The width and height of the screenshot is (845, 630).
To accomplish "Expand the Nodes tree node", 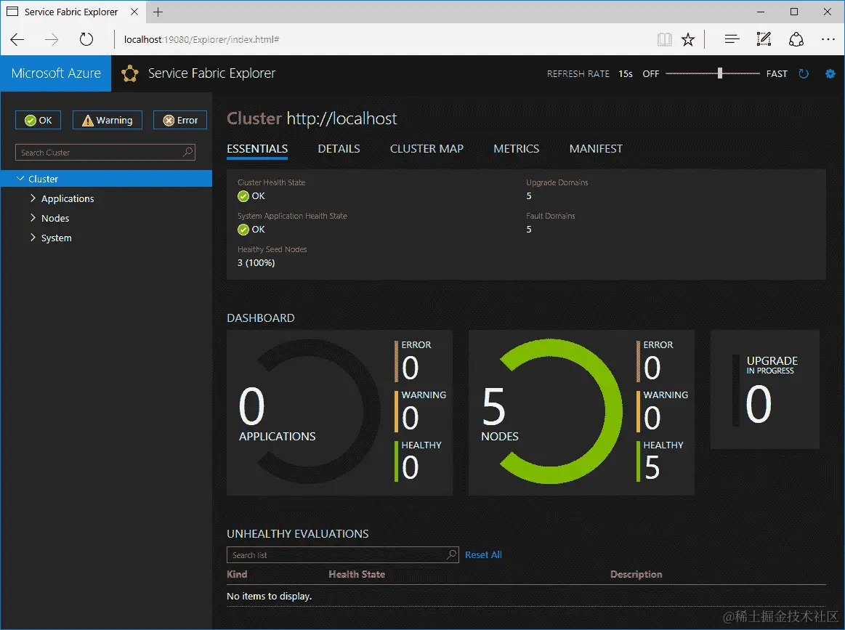I will click(33, 218).
